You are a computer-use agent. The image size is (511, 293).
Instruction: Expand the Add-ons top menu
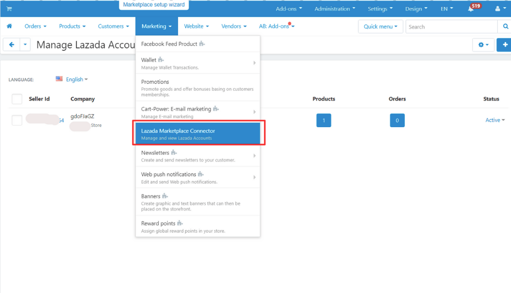click(x=289, y=9)
